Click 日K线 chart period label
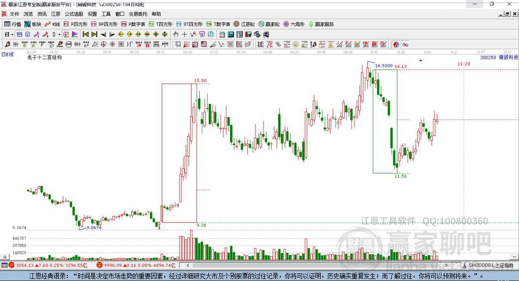This screenshot has width=519, height=281. (x=8, y=54)
